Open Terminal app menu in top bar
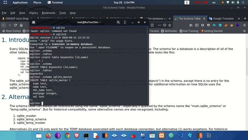The image size is (248, 140). [55, 3]
